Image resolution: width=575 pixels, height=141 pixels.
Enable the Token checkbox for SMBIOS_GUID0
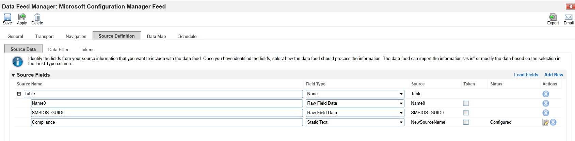tap(466, 113)
